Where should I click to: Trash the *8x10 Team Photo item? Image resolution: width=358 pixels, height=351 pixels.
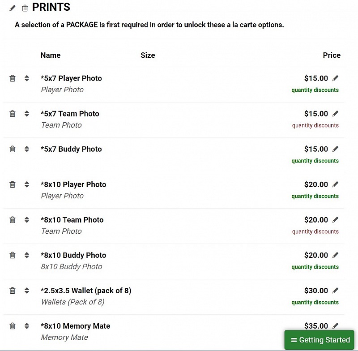pyautogui.click(x=13, y=220)
